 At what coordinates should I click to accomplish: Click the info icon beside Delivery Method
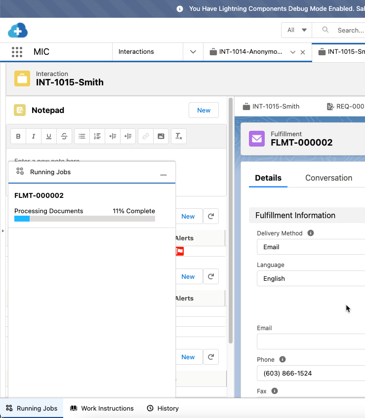pos(311,233)
